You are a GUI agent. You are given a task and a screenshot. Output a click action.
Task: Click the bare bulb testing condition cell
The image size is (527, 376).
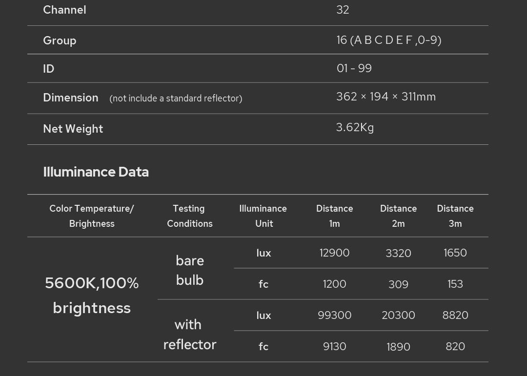pyautogui.click(x=189, y=270)
